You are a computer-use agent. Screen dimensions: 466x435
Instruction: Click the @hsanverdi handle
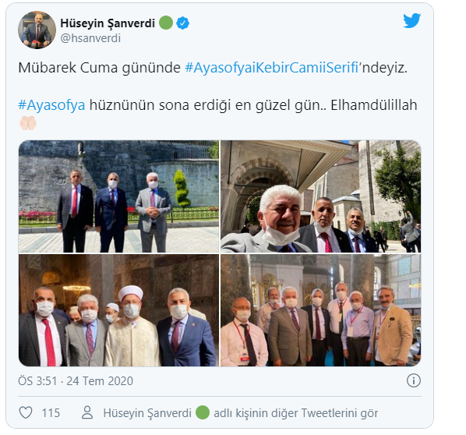tap(90, 38)
